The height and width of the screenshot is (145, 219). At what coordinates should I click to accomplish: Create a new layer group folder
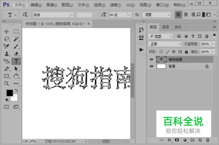pos(192,140)
